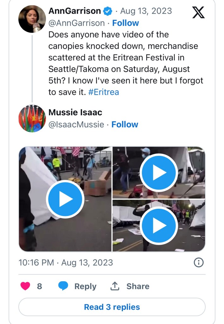The height and width of the screenshot is (324, 224).
Task: Follow @AnnGarrison
Action: pyautogui.click(x=125, y=23)
